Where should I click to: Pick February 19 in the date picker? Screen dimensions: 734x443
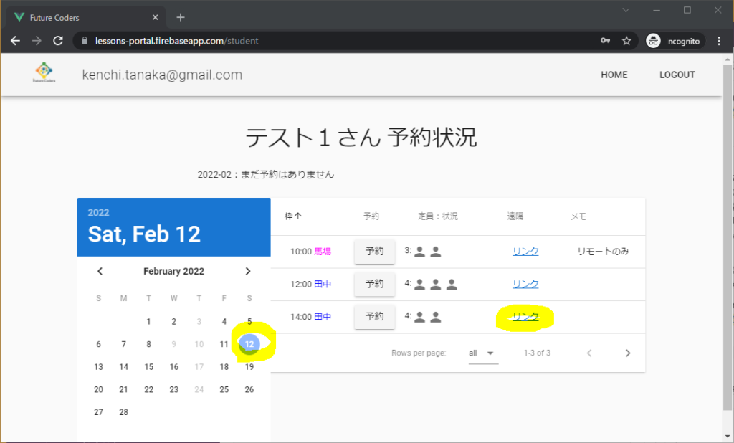tap(249, 367)
